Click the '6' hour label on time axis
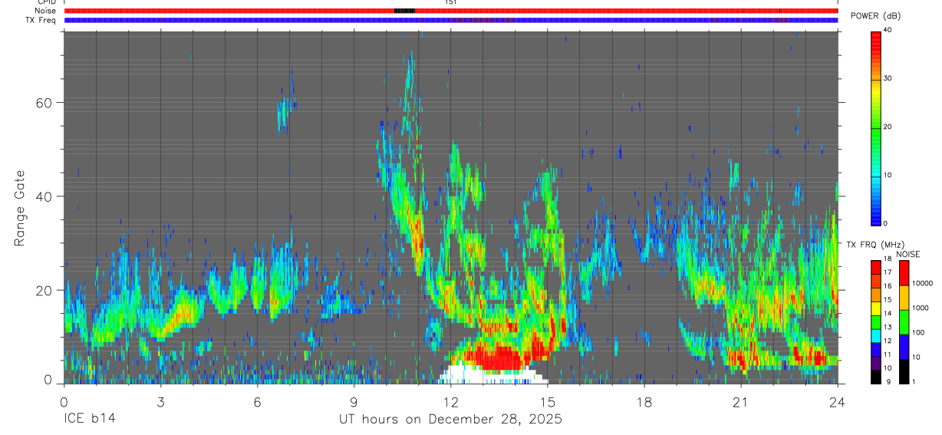The height and width of the screenshot is (435, 942). [257, 401]
